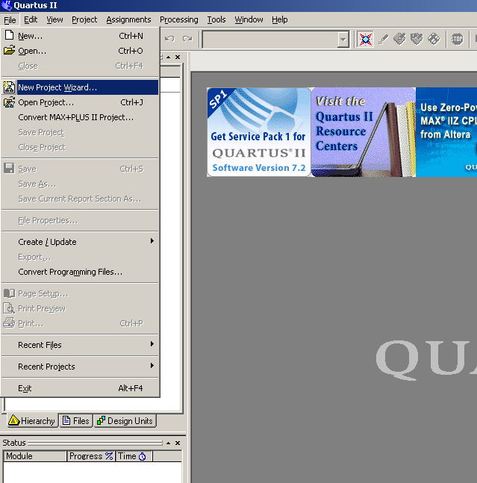Visit the Quartus II Resource Centers banner
477x483 pixels.
(364, 132)
